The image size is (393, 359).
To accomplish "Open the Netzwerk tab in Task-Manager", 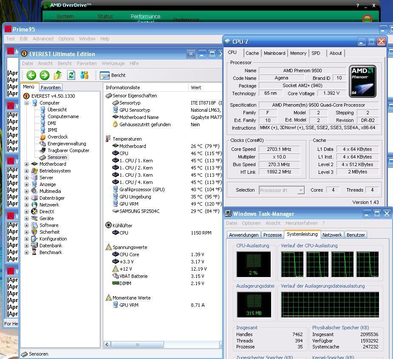I will (332, 235).
